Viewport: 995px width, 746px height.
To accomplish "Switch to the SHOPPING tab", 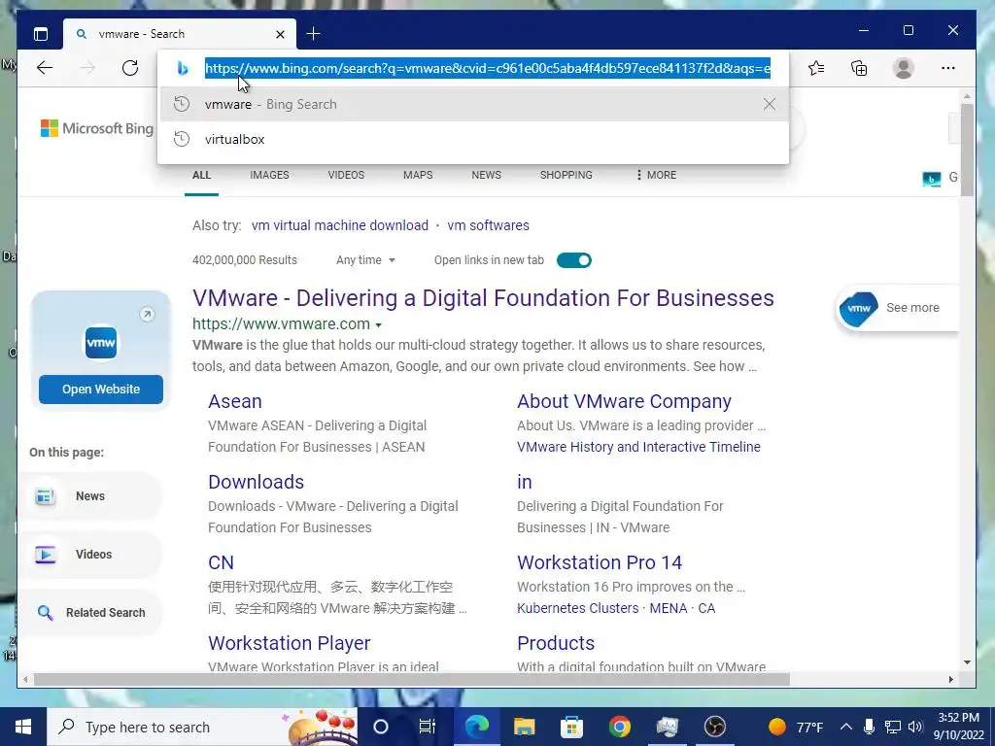I will pos(566,175).
